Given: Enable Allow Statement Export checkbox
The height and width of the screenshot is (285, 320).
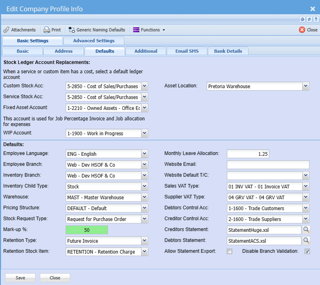Looking at the screenshot, I should pos(230,251).
